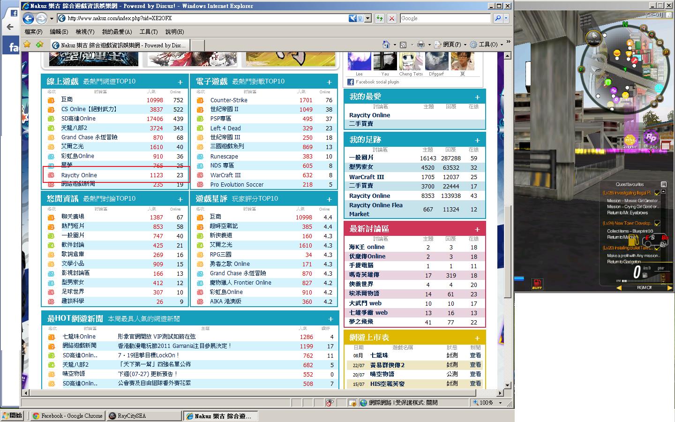Toggle Lv24 New Town Develop quest checkbox
The height and width of the screenshot is (422, 675).
[x=657, y=223]
